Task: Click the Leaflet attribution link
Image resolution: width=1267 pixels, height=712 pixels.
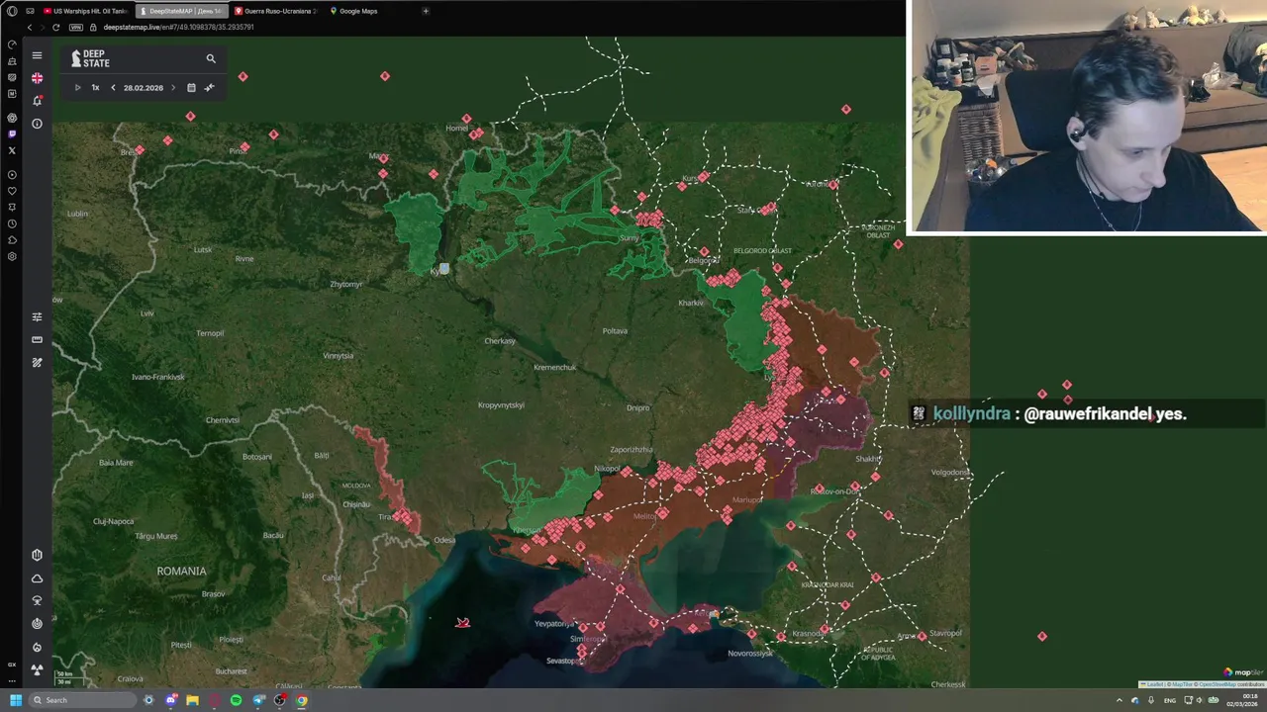Action: point(1154,684)
